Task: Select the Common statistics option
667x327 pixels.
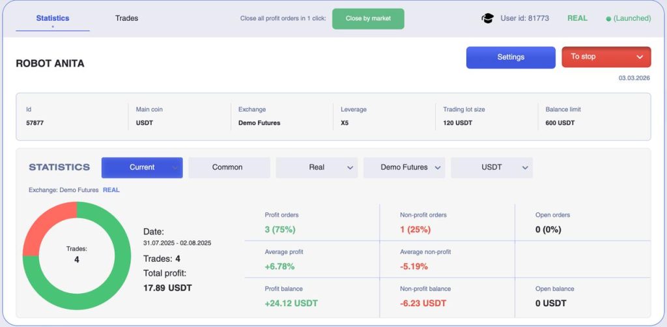Action: click(229, 167)
